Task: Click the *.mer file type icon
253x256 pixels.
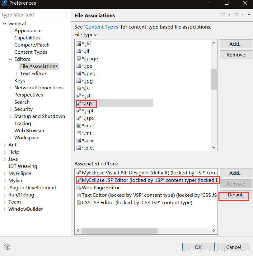Action: click(79, 126)
